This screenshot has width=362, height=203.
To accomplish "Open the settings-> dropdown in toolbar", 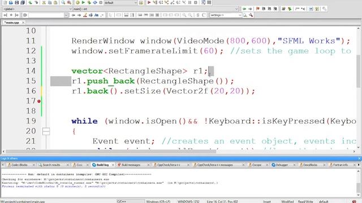I will tap(226, 15).
